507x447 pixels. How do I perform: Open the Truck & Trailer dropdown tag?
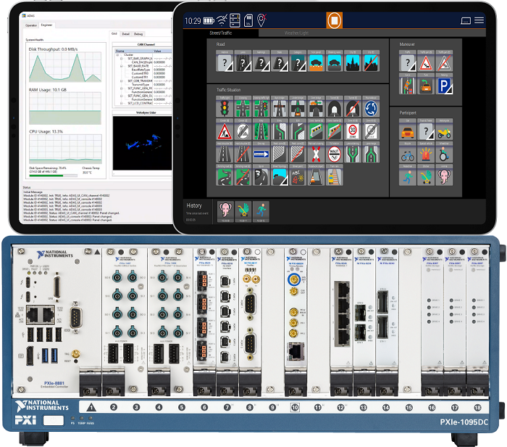(426, 131)
